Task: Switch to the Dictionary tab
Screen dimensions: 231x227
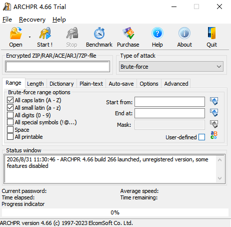Action: (x=61, y=84)
